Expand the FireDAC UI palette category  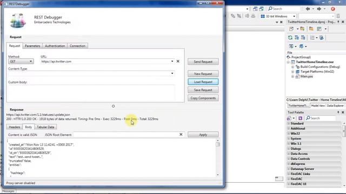(x=289, y=184)
